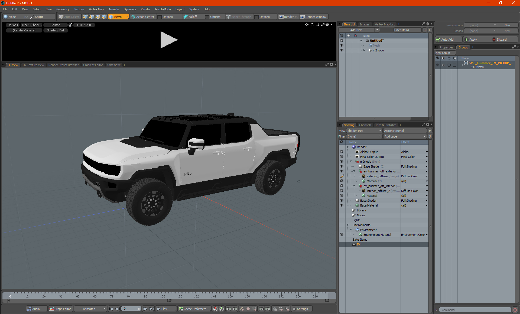
Task: Toggle visibility of GMC_Hummer group
Action: (437, 65)
